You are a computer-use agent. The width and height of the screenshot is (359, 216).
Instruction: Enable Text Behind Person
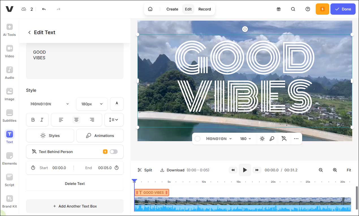point(114,152)
